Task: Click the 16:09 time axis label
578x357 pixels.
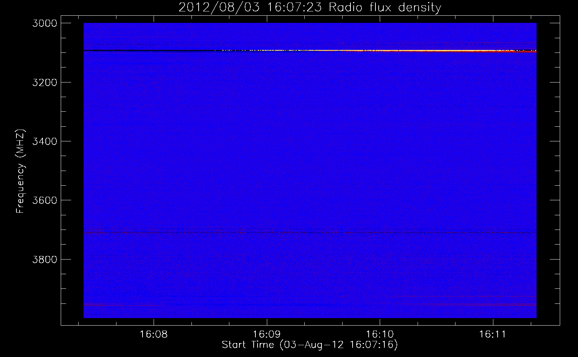Action: [x=267, y=335]
